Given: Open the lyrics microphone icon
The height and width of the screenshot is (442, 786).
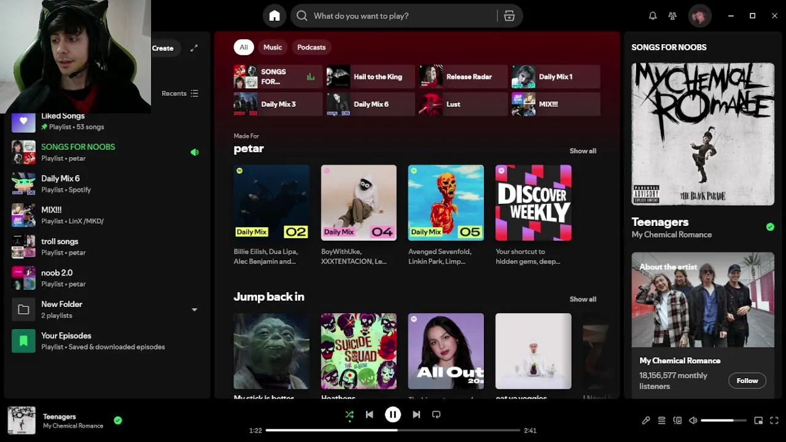Looking at the screenshot, I should pyautogui.click(x=646, y=421).
